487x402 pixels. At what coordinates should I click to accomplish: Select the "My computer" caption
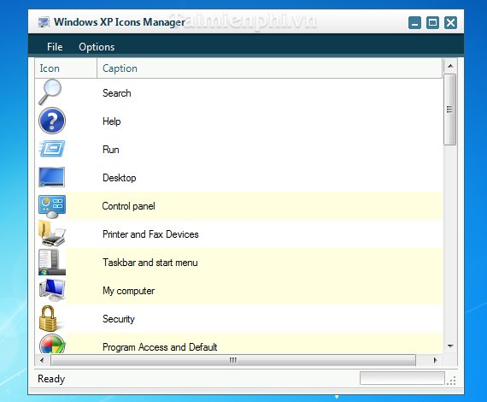tap(128, 291)
